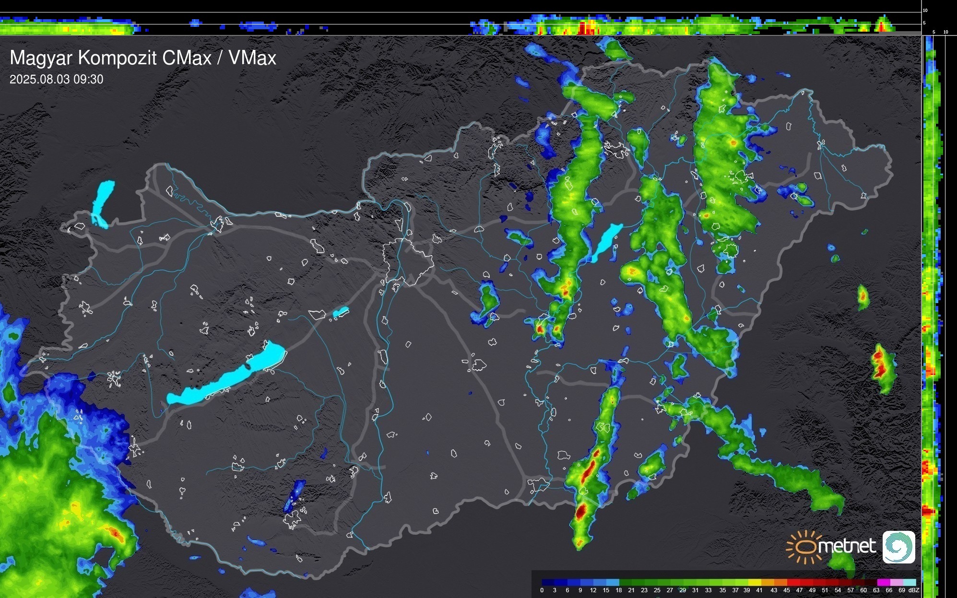This screenshot has width=957, height=598.
Task: Click the small blue echo in southern Hungary
Action: 294,495
